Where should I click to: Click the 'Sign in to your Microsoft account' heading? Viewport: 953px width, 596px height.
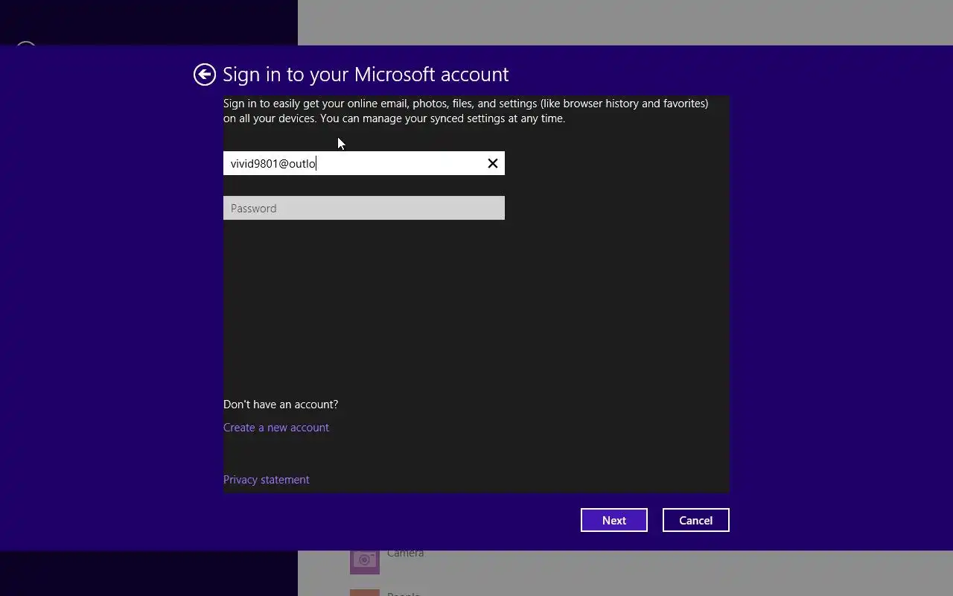click(x=366, y=74)
